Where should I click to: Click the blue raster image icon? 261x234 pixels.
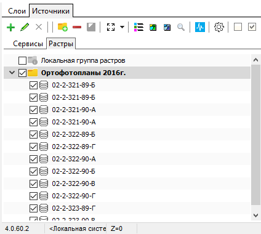coord(167,27)
